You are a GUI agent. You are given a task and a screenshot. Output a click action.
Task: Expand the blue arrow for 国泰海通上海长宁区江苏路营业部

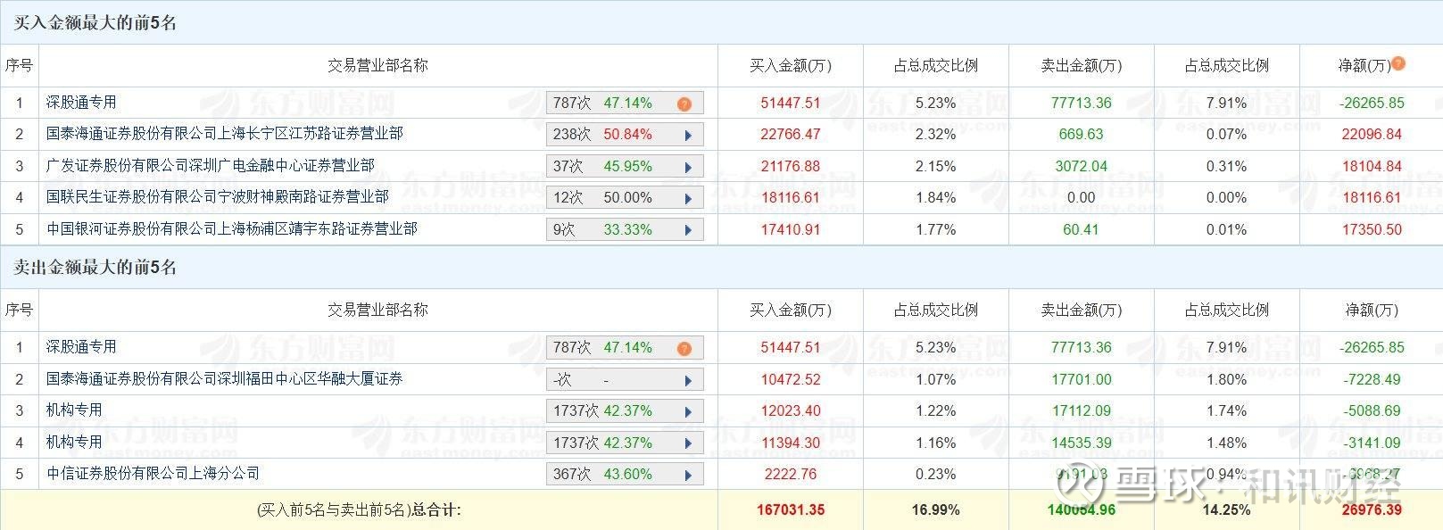(x=688, y=136)
